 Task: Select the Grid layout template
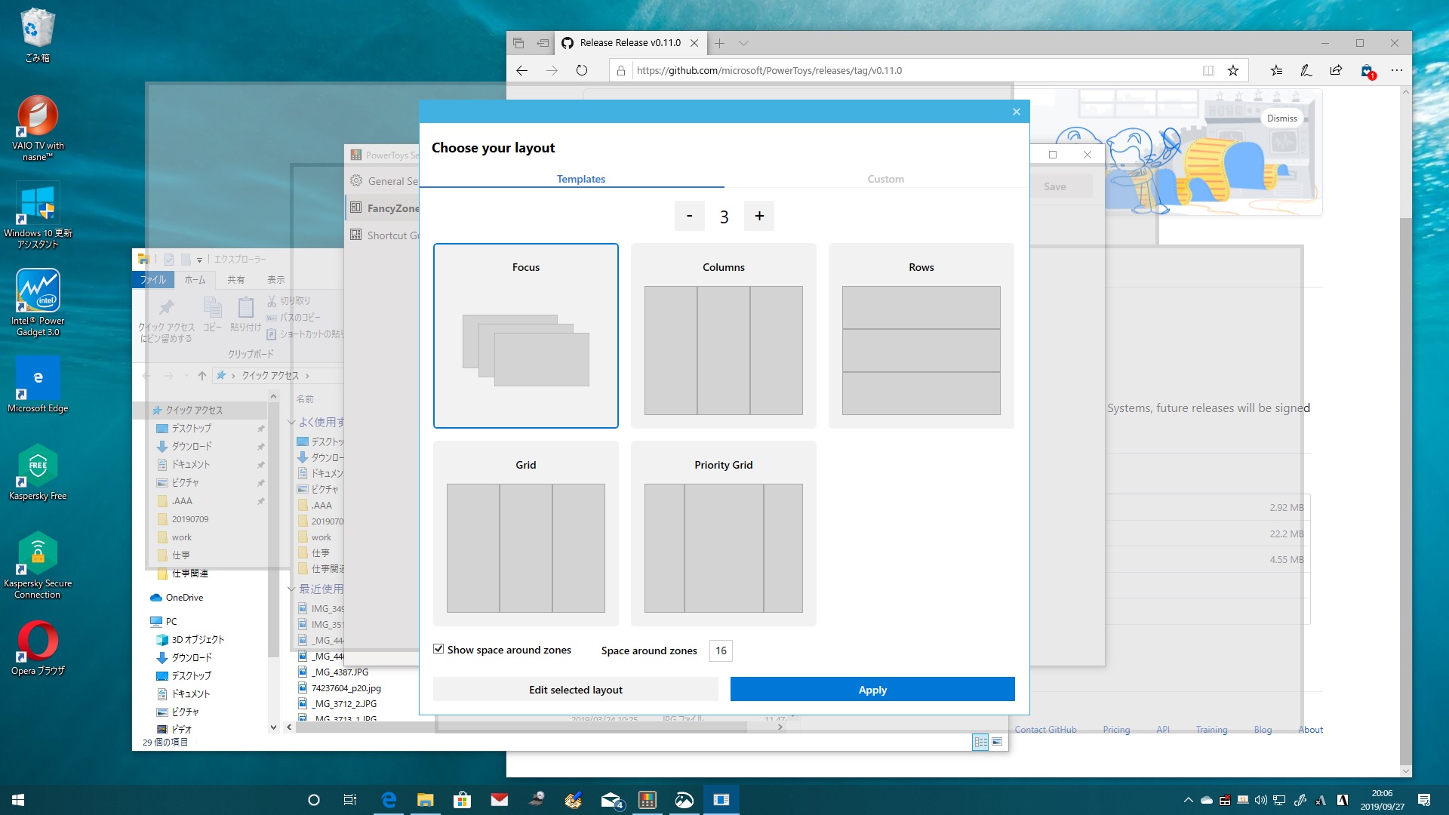[526, 534]
